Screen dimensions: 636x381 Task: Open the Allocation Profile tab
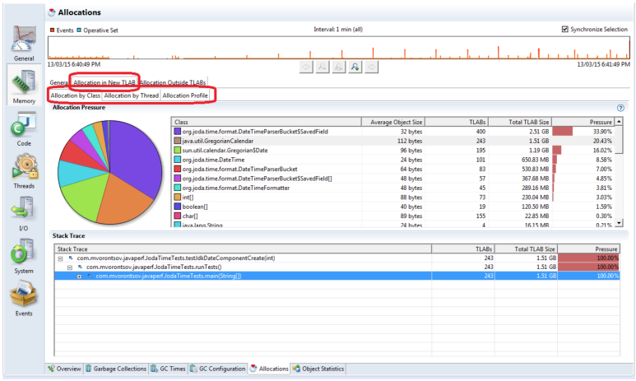point(185,95)
